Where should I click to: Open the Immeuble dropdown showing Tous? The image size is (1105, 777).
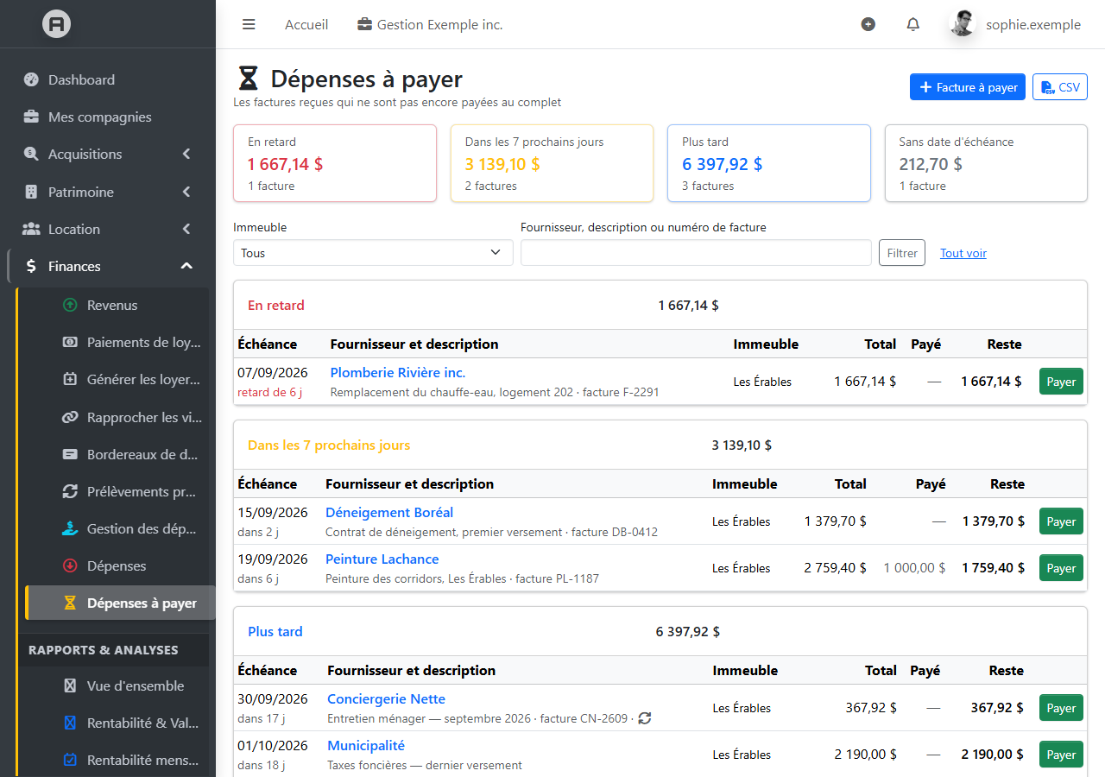click(x=373, y=253)
